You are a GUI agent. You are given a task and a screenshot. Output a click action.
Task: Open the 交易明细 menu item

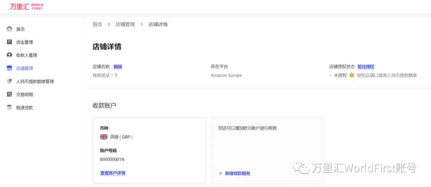point(24,95)
